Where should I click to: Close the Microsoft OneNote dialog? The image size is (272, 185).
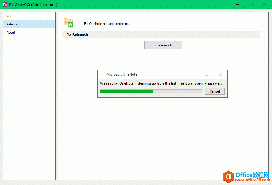220,74
